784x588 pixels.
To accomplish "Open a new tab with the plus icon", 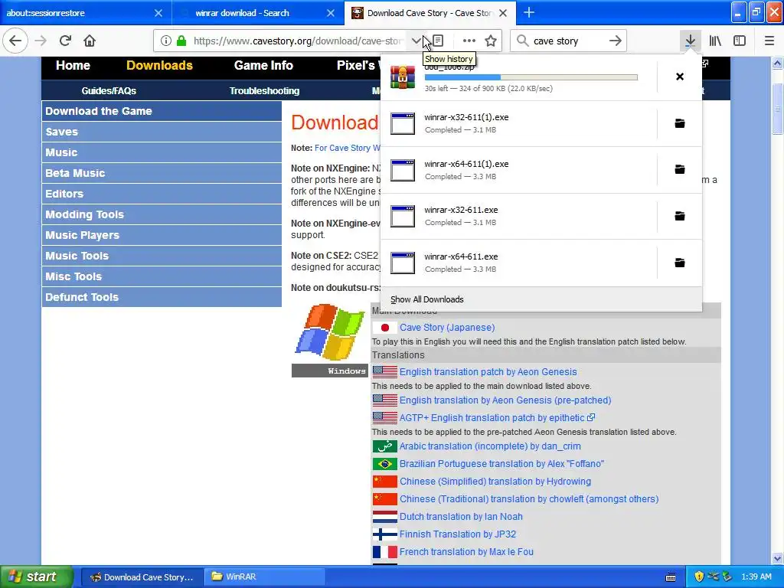I will pyautogui.click(x=529, y=12).
